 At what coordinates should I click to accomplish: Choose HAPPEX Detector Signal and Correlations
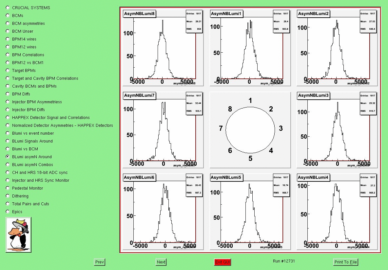[8, 117]
